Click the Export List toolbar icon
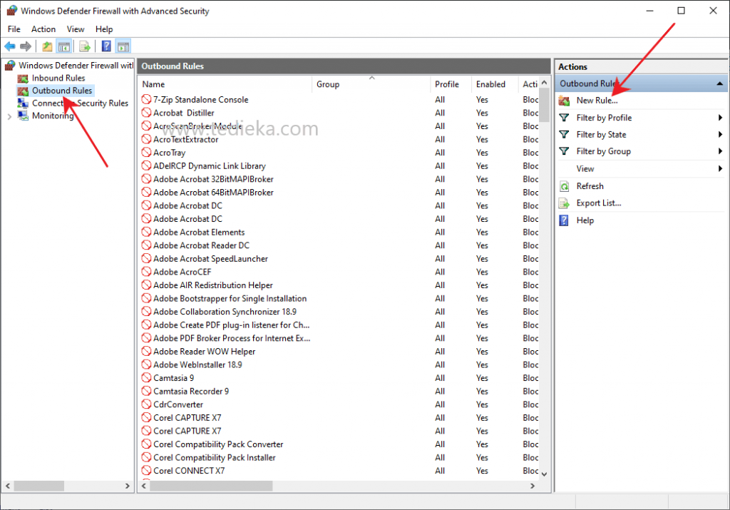730x510 pixels. click(x=85, y=46)
